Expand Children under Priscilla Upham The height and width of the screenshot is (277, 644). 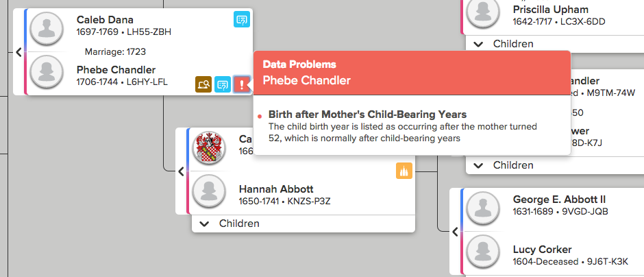click(555, 44)
